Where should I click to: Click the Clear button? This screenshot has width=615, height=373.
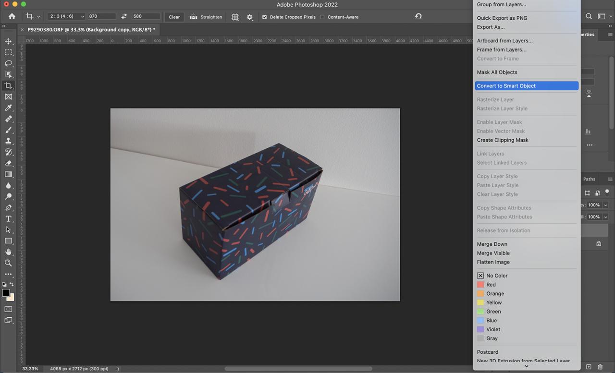(x=174, y=17)
